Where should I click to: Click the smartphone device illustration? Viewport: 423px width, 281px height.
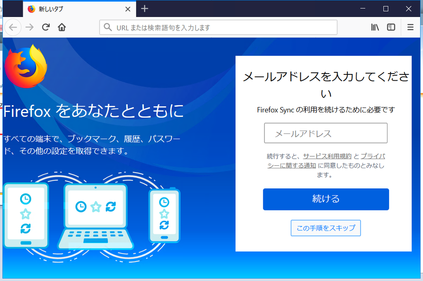point(164,215)
